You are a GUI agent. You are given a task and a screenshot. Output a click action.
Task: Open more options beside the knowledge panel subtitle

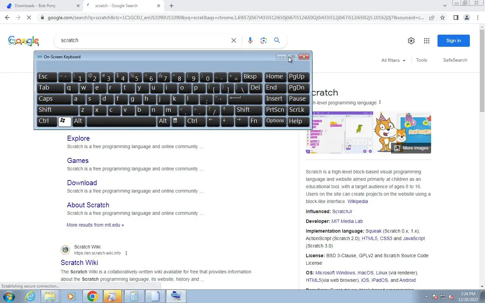click(380, 102)
